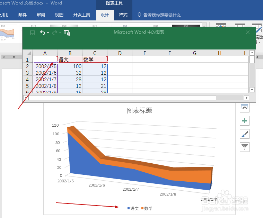Select column B header
Viewport: 263px width, 218px height.
pyautogui.click(x=70, y=53)
